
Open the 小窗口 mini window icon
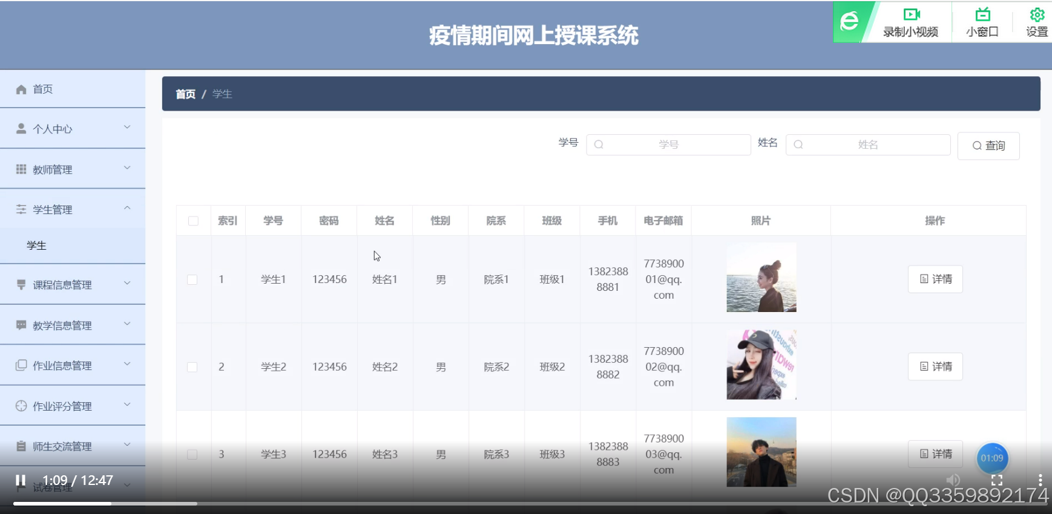click(x=982, y=15)
